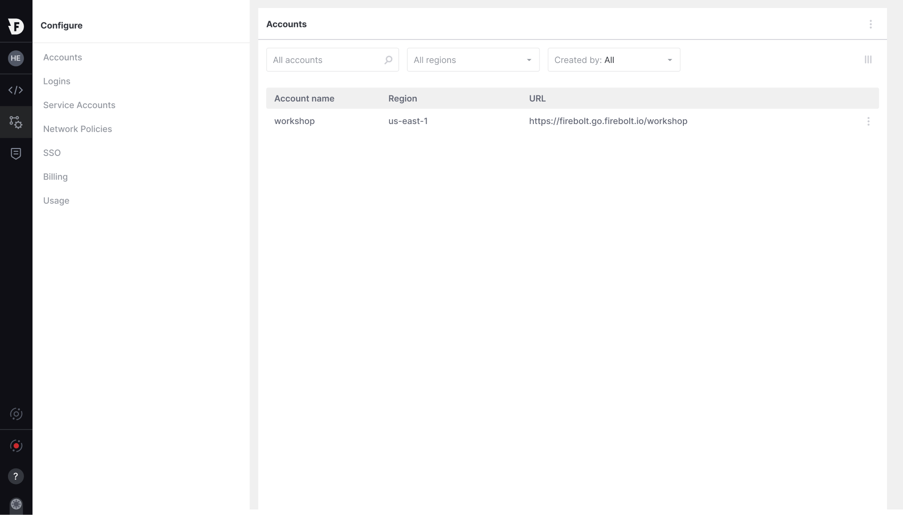This screenshot has width=903, height=515.
Task: Open the Billing page
Action: point(55,177)
